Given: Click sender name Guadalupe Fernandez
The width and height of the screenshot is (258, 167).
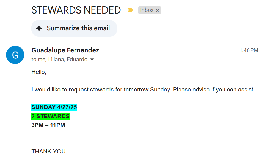Looking at the screenshot, I should (65, 50).
